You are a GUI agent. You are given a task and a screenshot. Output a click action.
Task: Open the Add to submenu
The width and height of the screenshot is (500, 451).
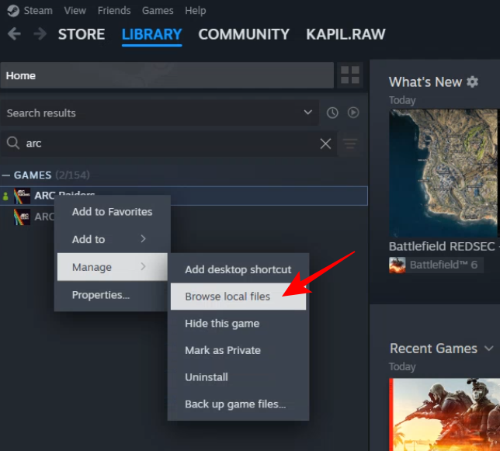(109, 239)
